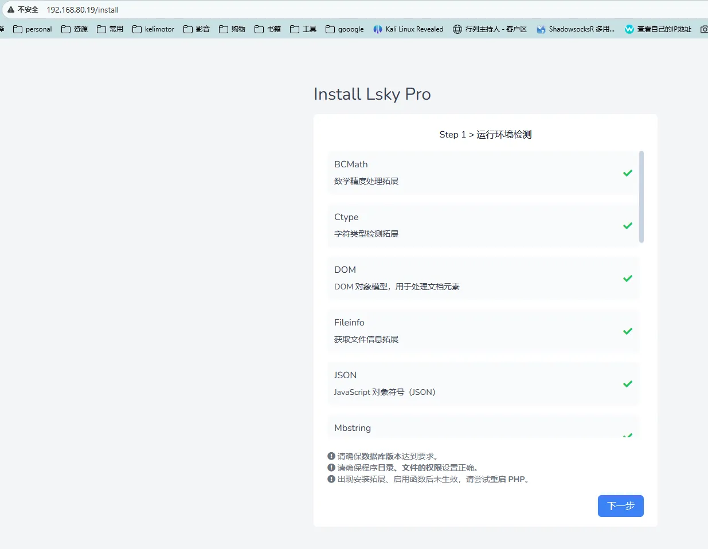
Task: Click the 字符类型检测拓展 description
Action: point(366,234)
